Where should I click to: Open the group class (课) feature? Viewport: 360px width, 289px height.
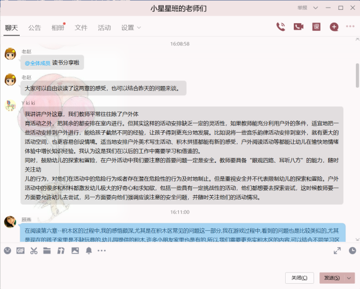[316, 27]
